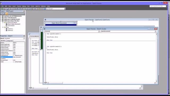Viewport: 170px width, 96px height.
Task: Select Sheet1 (Open_Document) in project tree
Action: (x=14, y=24)
